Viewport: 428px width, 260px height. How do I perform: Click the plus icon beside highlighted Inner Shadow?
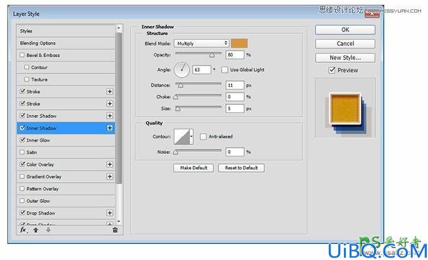click(x=110, y=128)
